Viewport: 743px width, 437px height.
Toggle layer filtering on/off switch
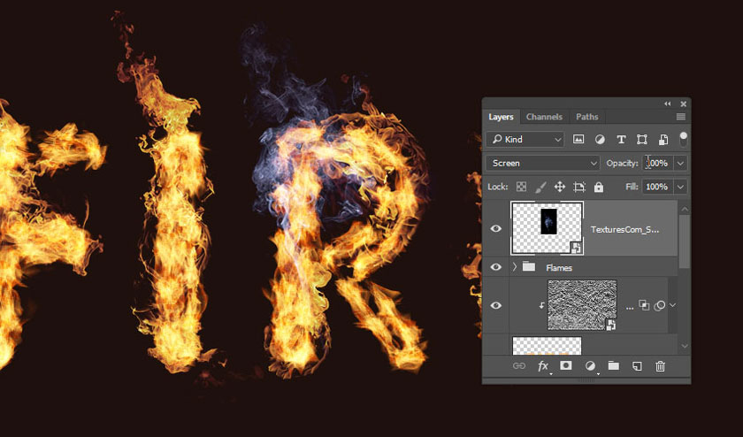(x=683, y=139)
